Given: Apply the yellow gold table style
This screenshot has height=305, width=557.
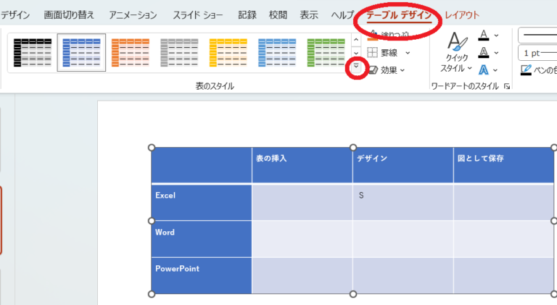Looking at the screenshot, I should pos(228,53).
